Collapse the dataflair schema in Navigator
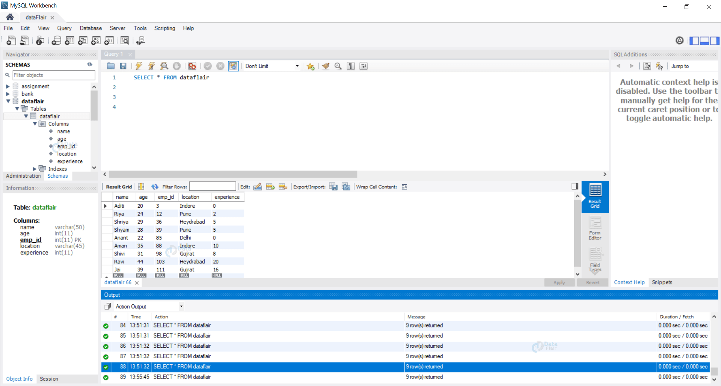Viewport: 721px width, 386px height. (x=8, y=101)
